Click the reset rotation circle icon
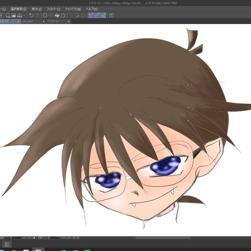The width and height of the screenshot is (251, 251). pyautogui.click(x=74, y=238)
